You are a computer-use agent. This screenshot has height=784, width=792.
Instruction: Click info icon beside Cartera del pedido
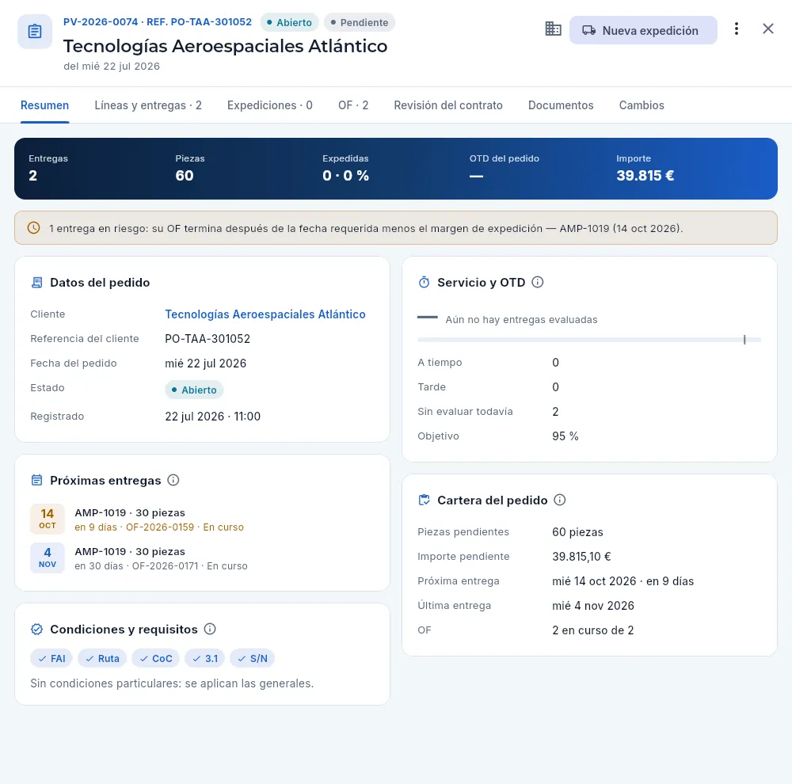pyautogui.click(x=560, y=500)
